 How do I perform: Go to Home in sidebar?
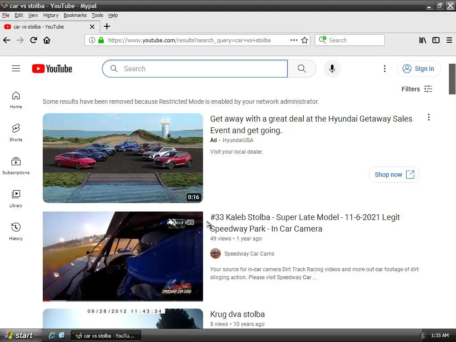click(x=16, y=100)
